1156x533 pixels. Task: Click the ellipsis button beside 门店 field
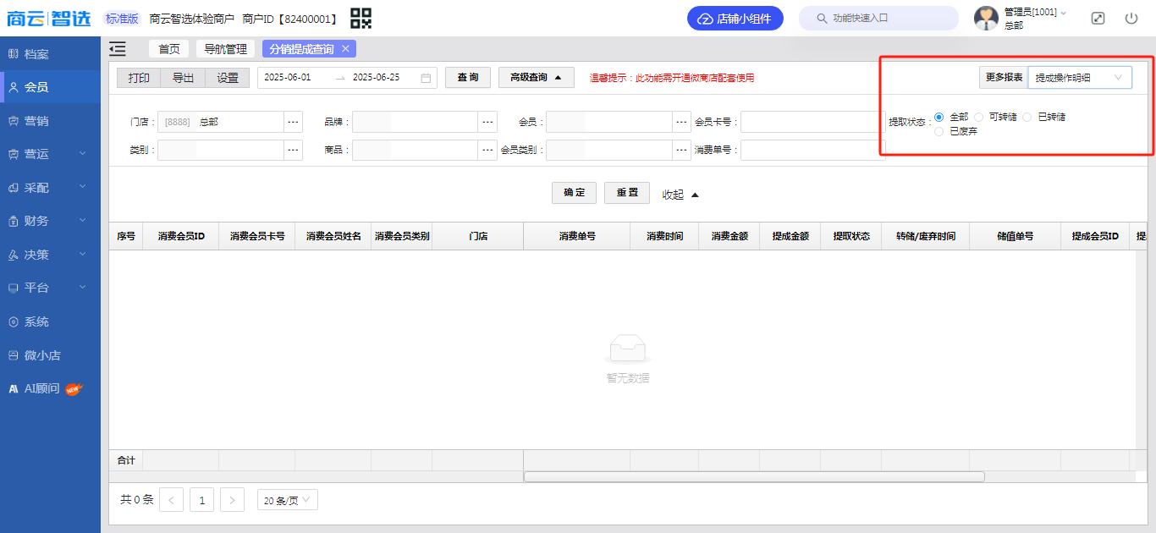pyautogui.click(x=294, y=122)
